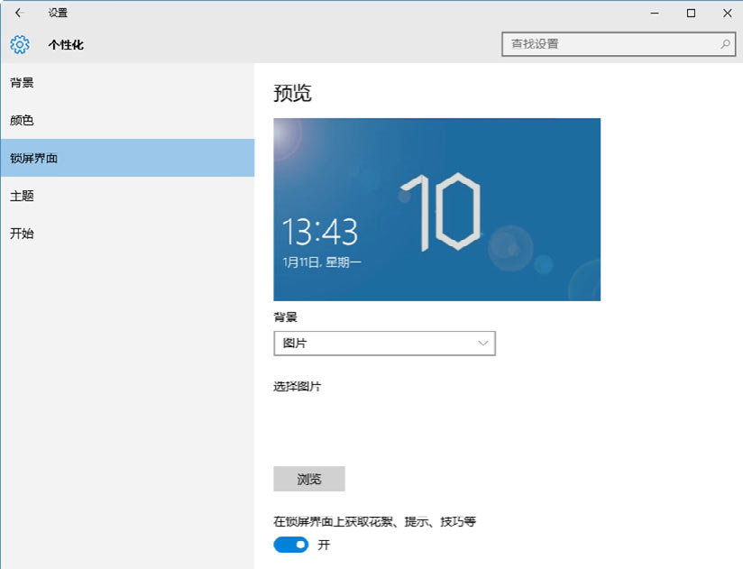
Task: Click the 浏览 button to browse pictures
Action: pos(309,479)
